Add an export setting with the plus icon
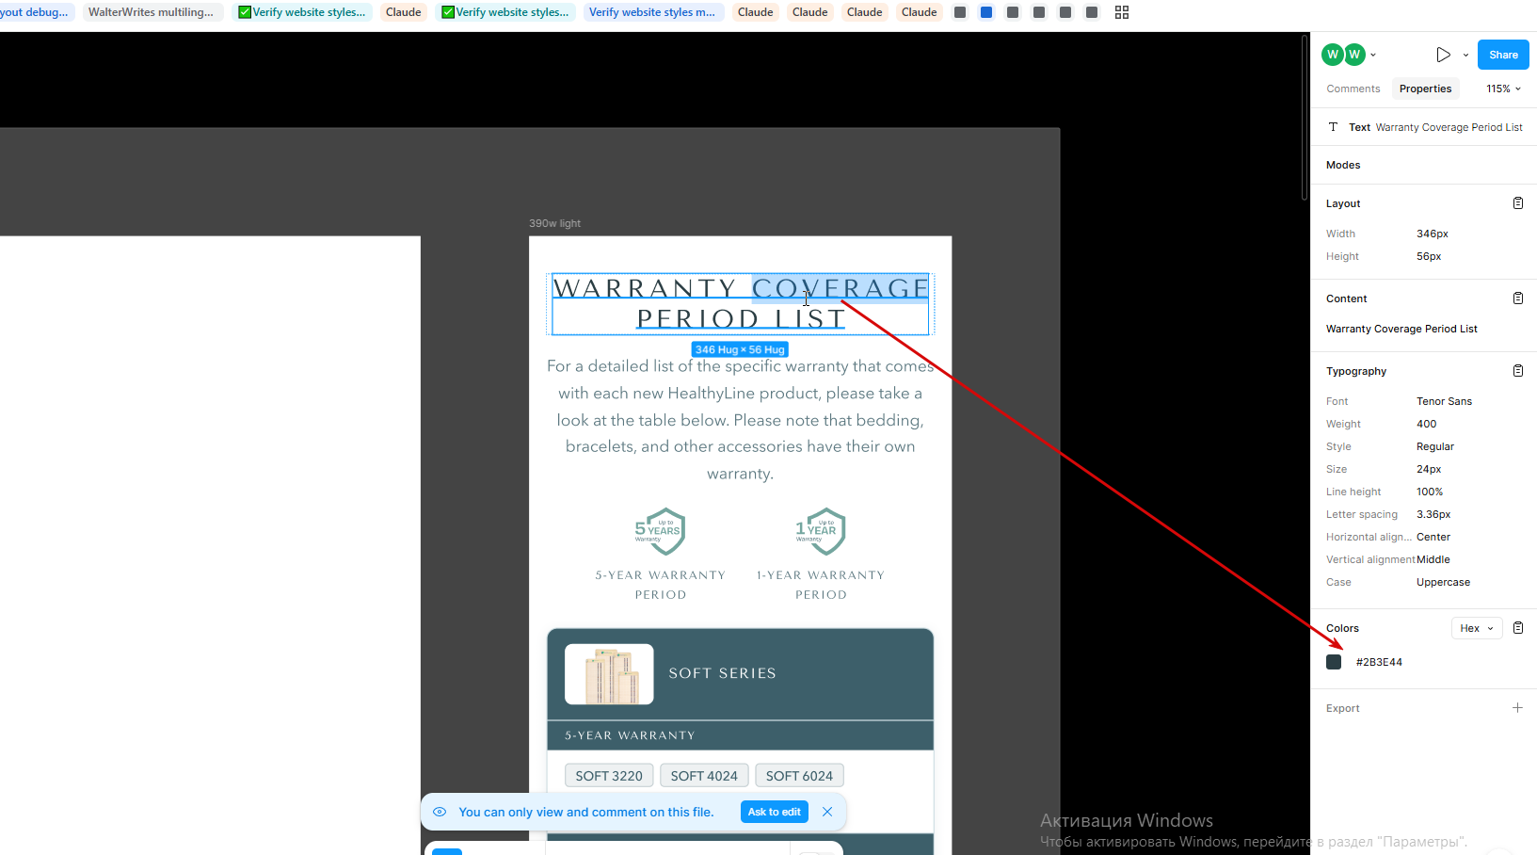 pos(1517,708)
